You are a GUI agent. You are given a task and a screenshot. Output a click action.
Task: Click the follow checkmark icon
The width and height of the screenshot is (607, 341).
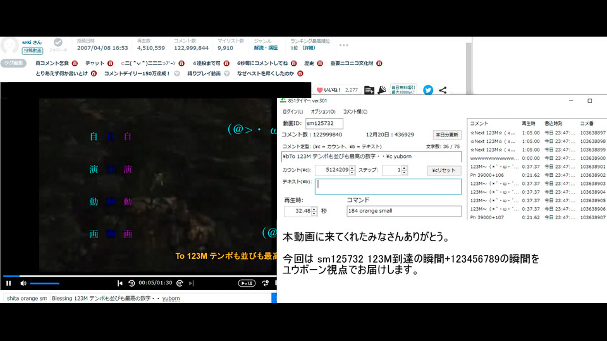click(58, 42)
